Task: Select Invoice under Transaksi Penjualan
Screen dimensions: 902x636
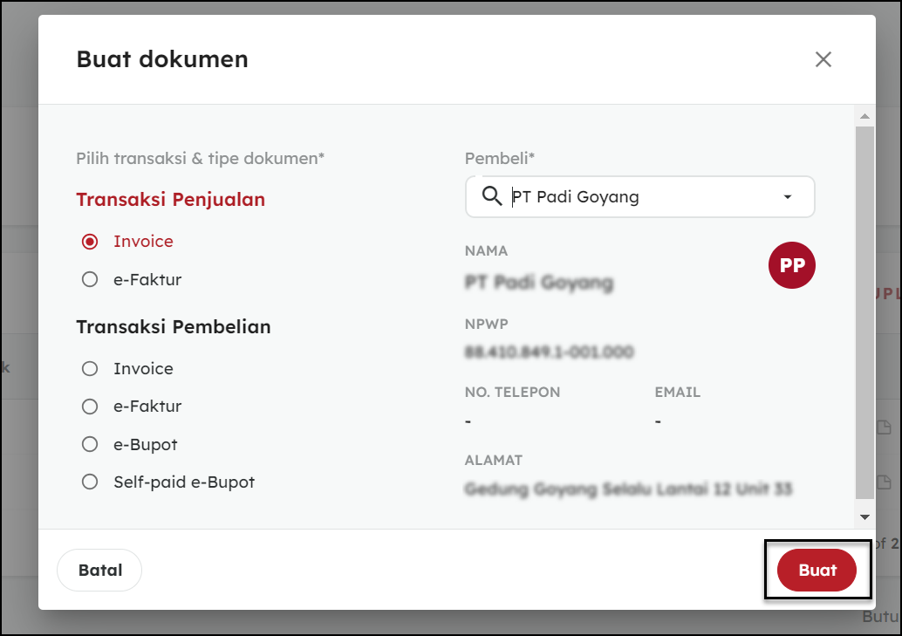Action: click(x=90, y=242)
